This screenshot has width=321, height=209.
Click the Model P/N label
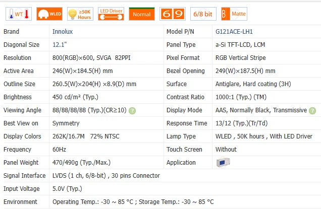(x=180, y=32)
